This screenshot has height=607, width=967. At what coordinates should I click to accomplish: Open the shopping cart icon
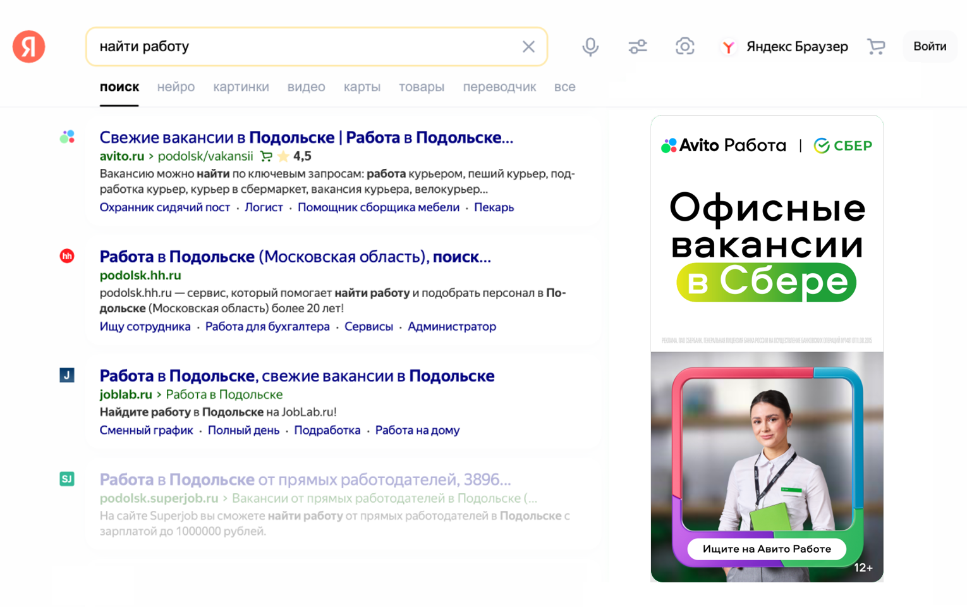coord(876,47)
